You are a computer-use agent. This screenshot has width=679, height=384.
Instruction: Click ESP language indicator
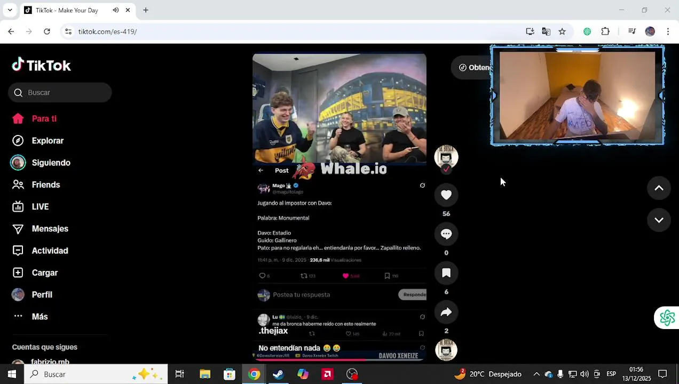(x=611, y=374)
